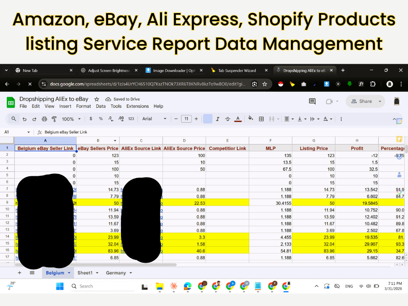Open the comment history icon

(312, 101)
